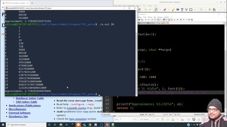The image size is (227, 127).
Task: Close the PETSc Documentation browser tab
Action: 28,3
